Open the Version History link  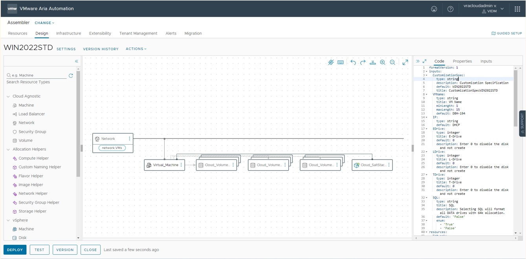(x=101, y=49)
